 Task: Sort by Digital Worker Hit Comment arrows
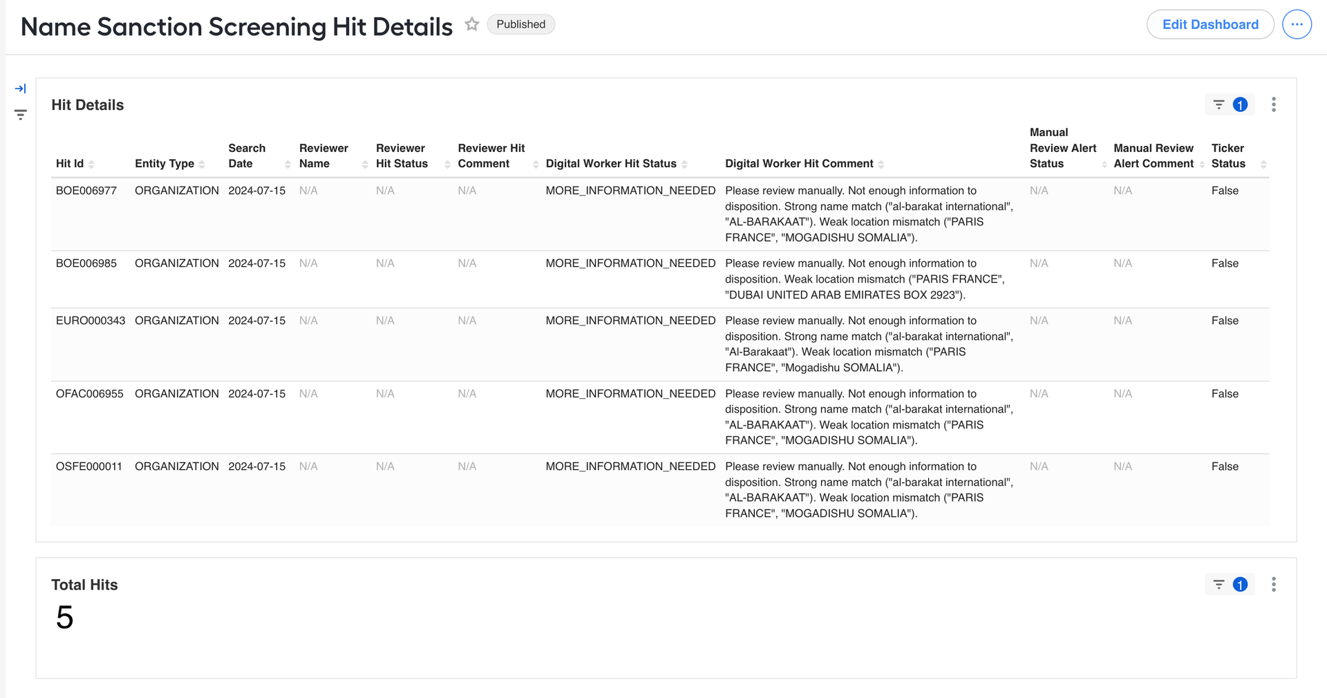click(x=881, y=164)
